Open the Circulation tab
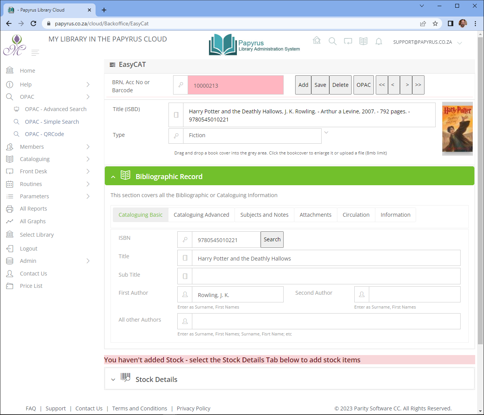Screen dimensions: 484x415 pos(356,215)
